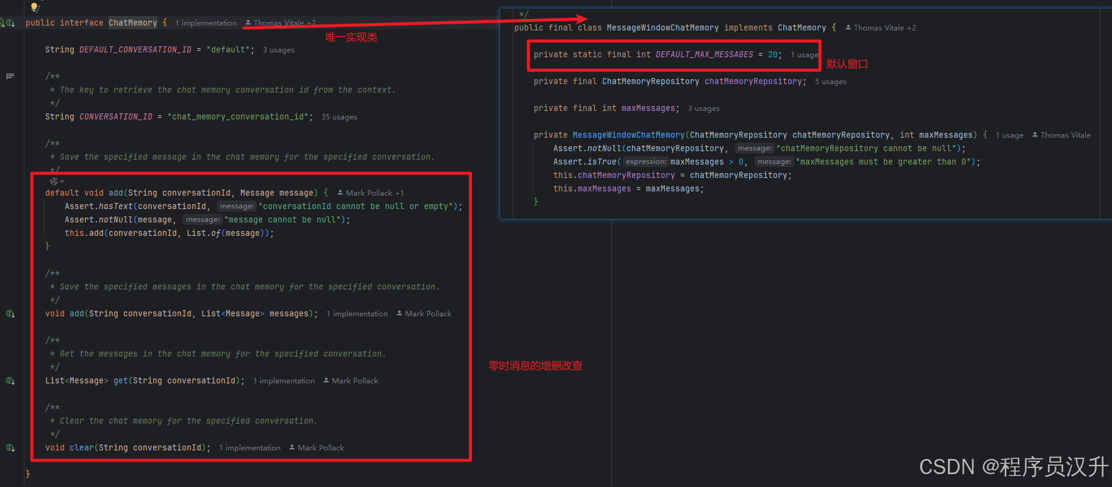Image resolution: width=1112 pixels, height=487 pixels.
Task: Click the gutter implementation icon beside the get method
Action: [10, 381]
